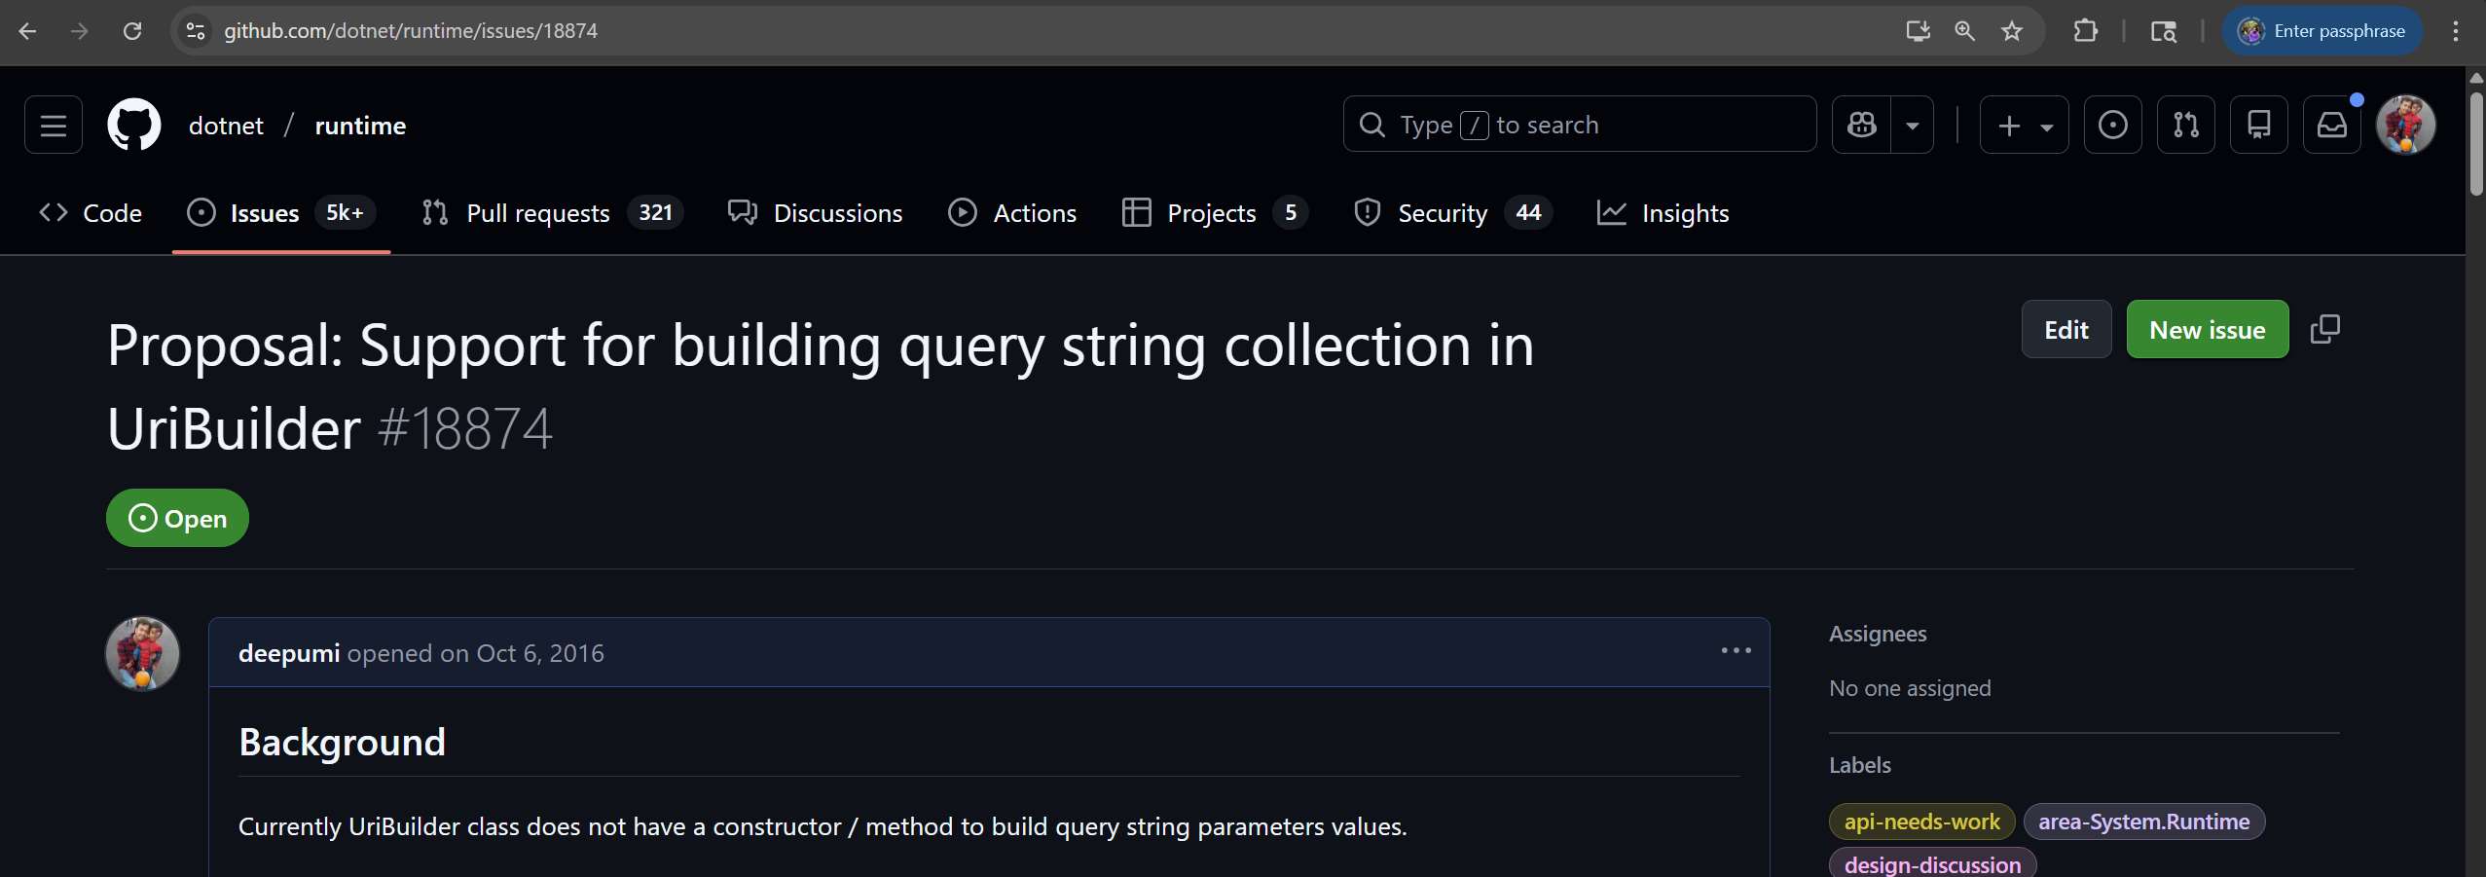Open the notifications inbox icon

[2330, 124]
